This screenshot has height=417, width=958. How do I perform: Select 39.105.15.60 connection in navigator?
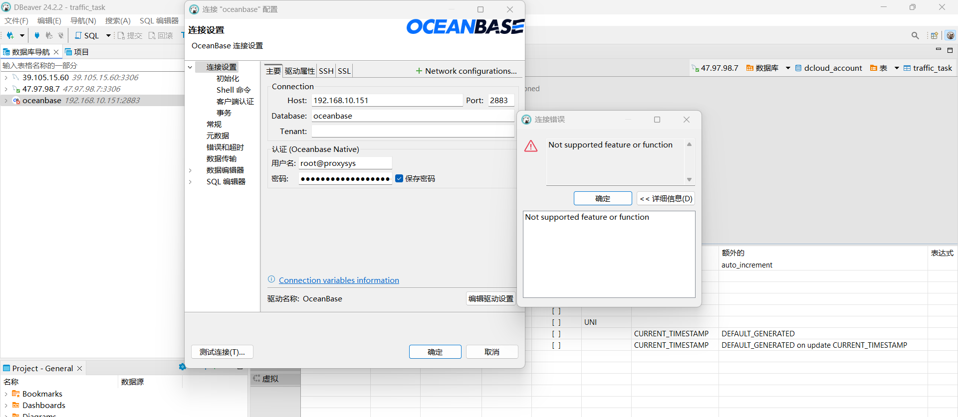tap(80, 78)
